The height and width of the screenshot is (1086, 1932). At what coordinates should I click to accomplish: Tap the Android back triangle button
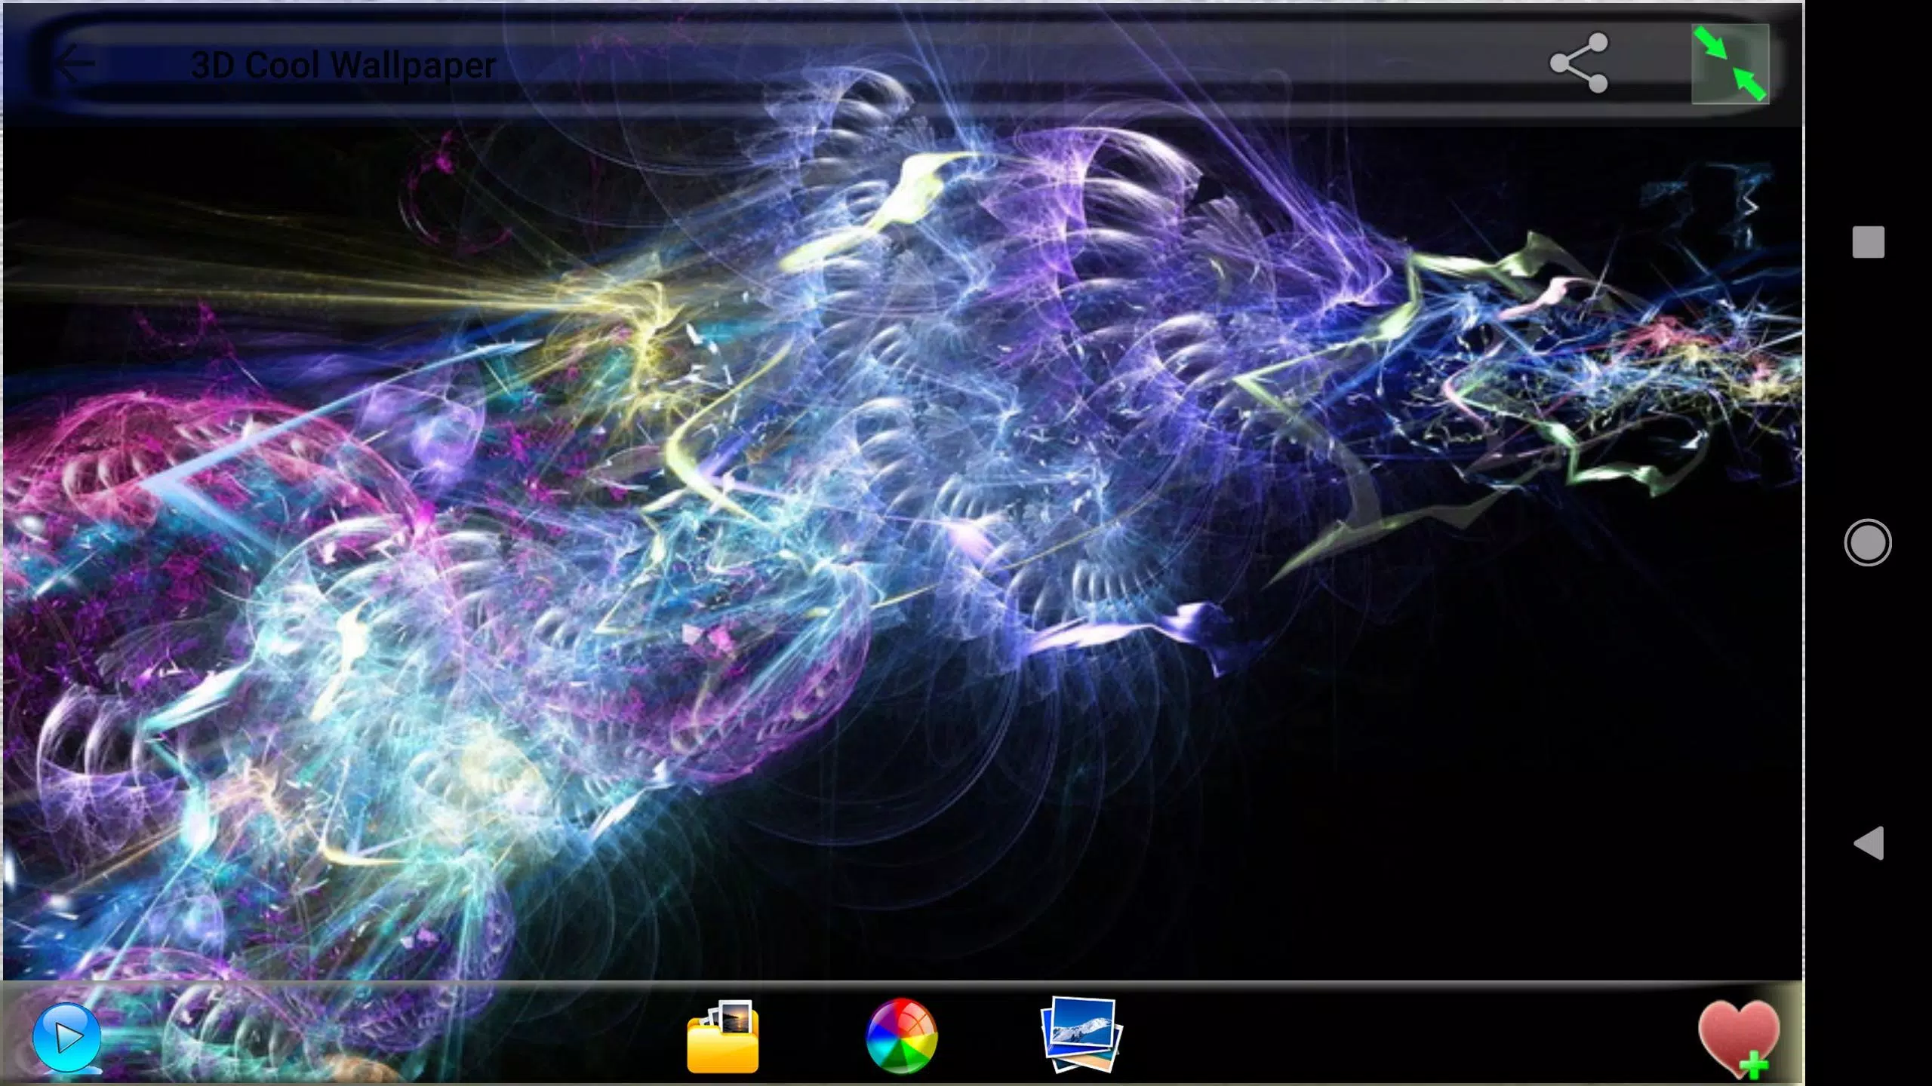tap(1869, 843)
